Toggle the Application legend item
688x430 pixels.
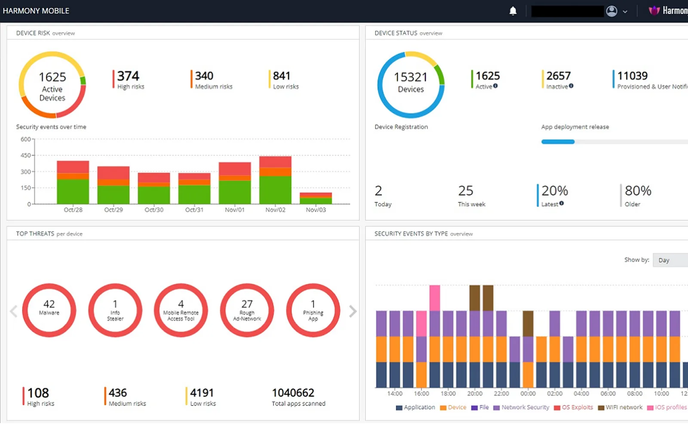coord(415,407)
